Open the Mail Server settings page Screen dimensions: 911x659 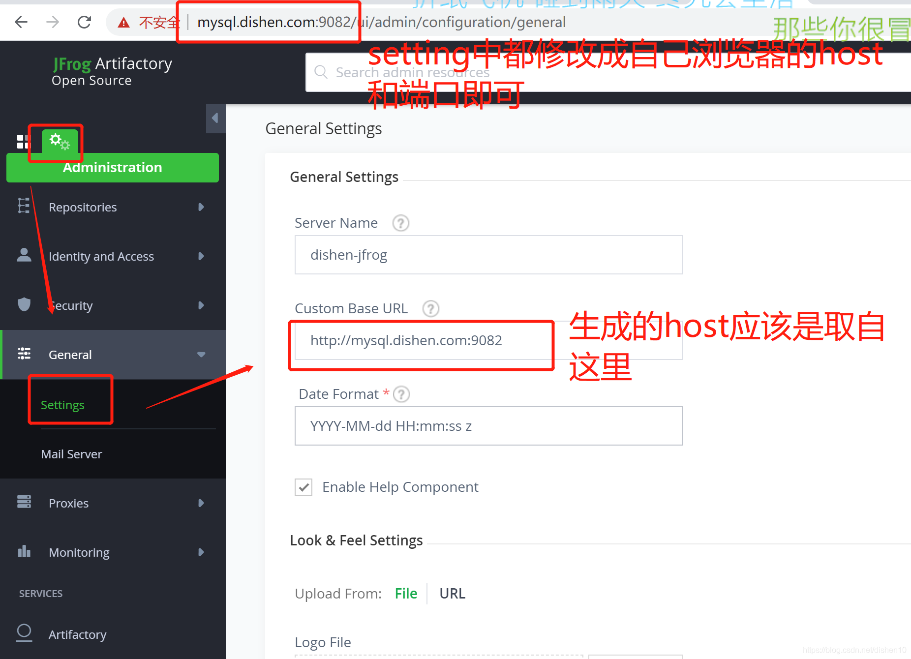[72, 454]
